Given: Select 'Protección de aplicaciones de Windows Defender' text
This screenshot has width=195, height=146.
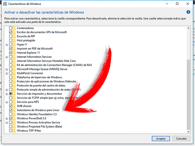Looking at the screenshot, I should coord(47,82).
